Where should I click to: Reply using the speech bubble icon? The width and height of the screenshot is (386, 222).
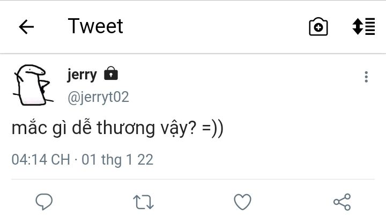click(43, 202)
